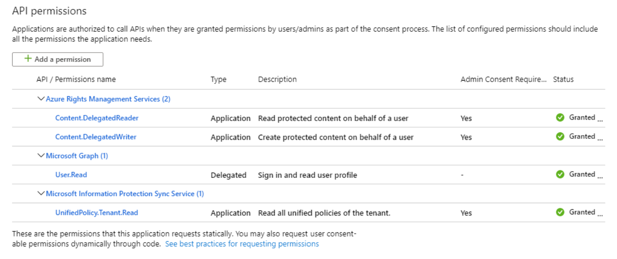Viewport: 617px width, 259px height.
Task: Open the Content.DelegatedWriter permission link
Action: [x=96, y=137]
